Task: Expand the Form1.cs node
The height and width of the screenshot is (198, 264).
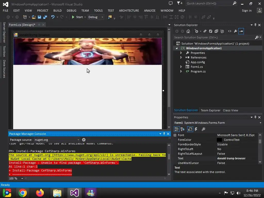Action: pyautogui.click(x=181, y=67)
